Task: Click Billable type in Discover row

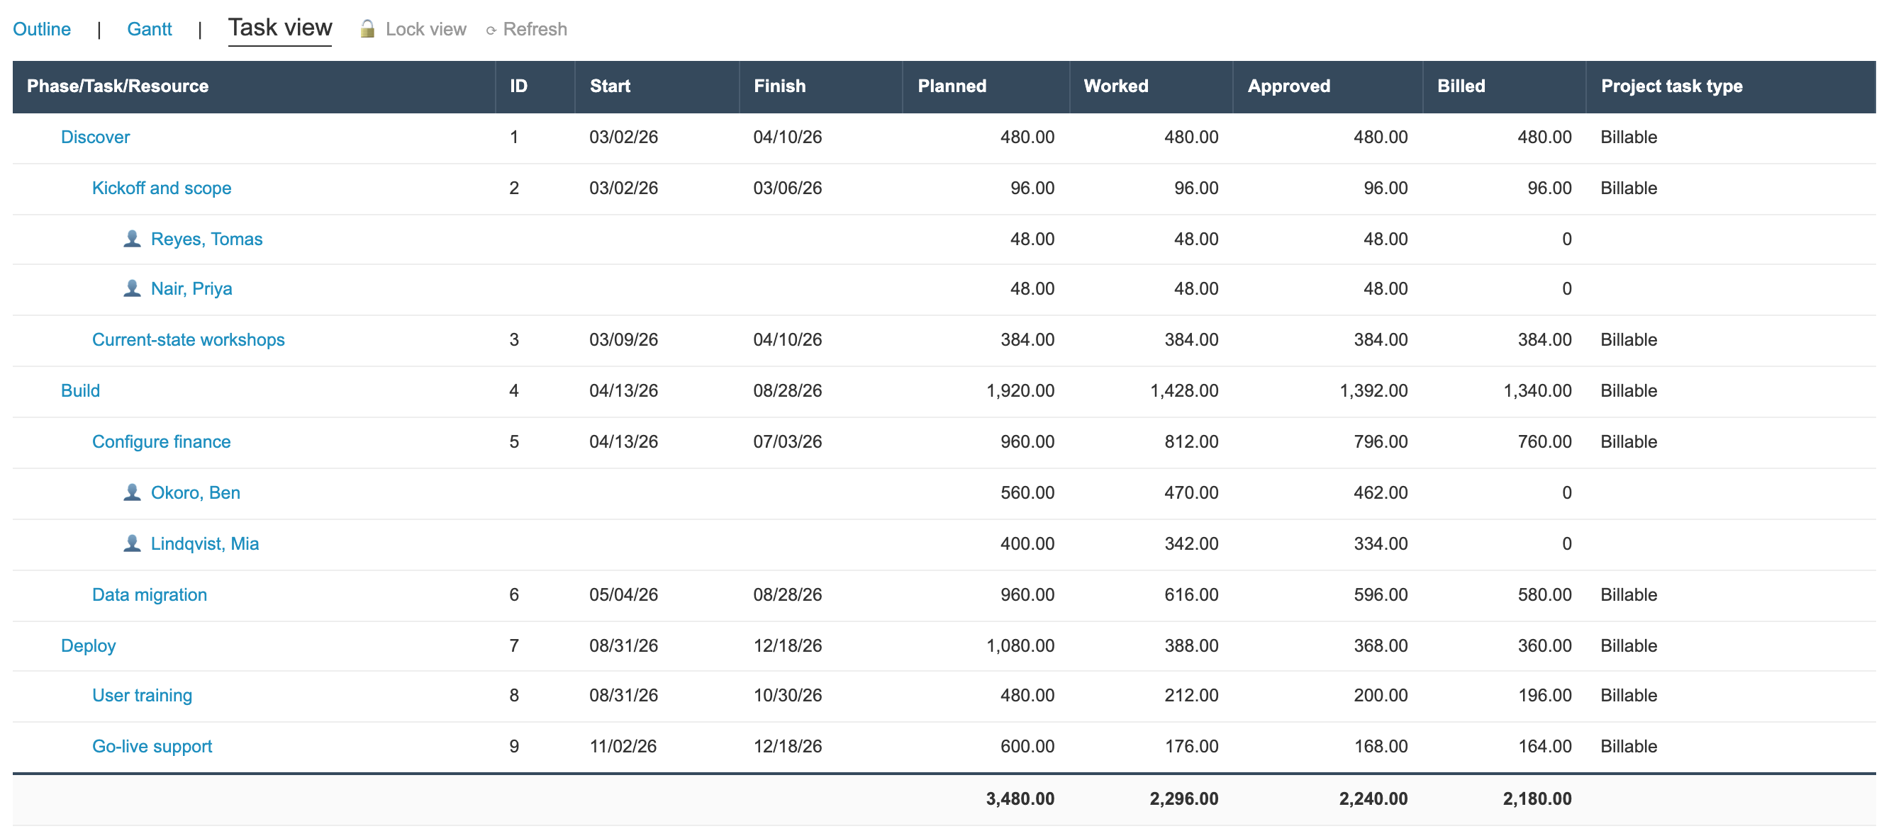Action: (1629, 137)
